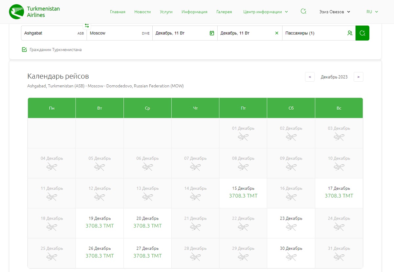This screenshot has height=272, width=394.
Task: Open the Услуги menu item
Action: pyautogui.click(x=166, y=12)
